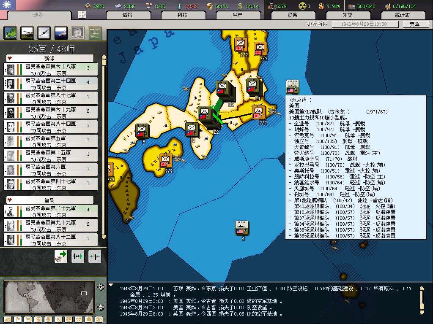Image resolution: width=433 pixels, height=324 pixels.
Task: Click the national flag in the top-left corner
Action: 8,5
